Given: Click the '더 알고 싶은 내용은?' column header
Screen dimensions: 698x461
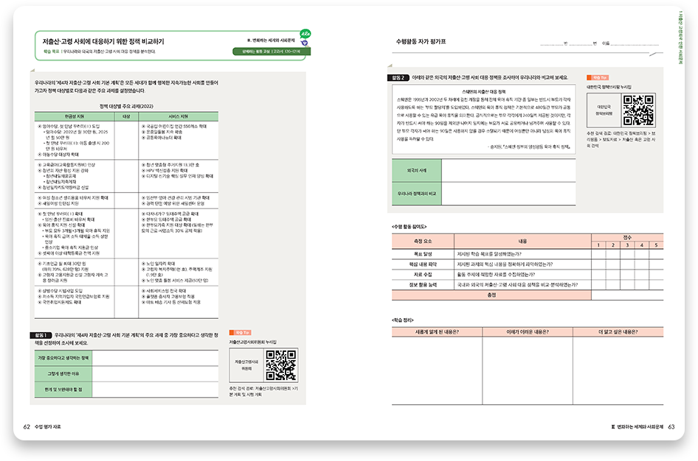Looking at the screenshot, I should 618,332.
